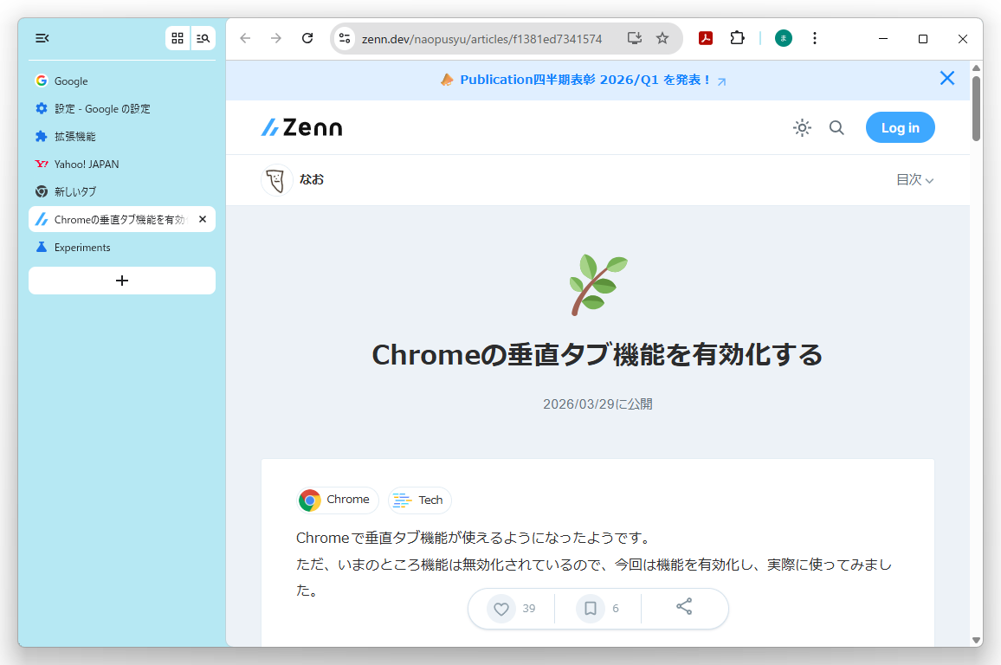Open site information in the address bar
Screen dimensions: 1001x665
tap(345, 38)
